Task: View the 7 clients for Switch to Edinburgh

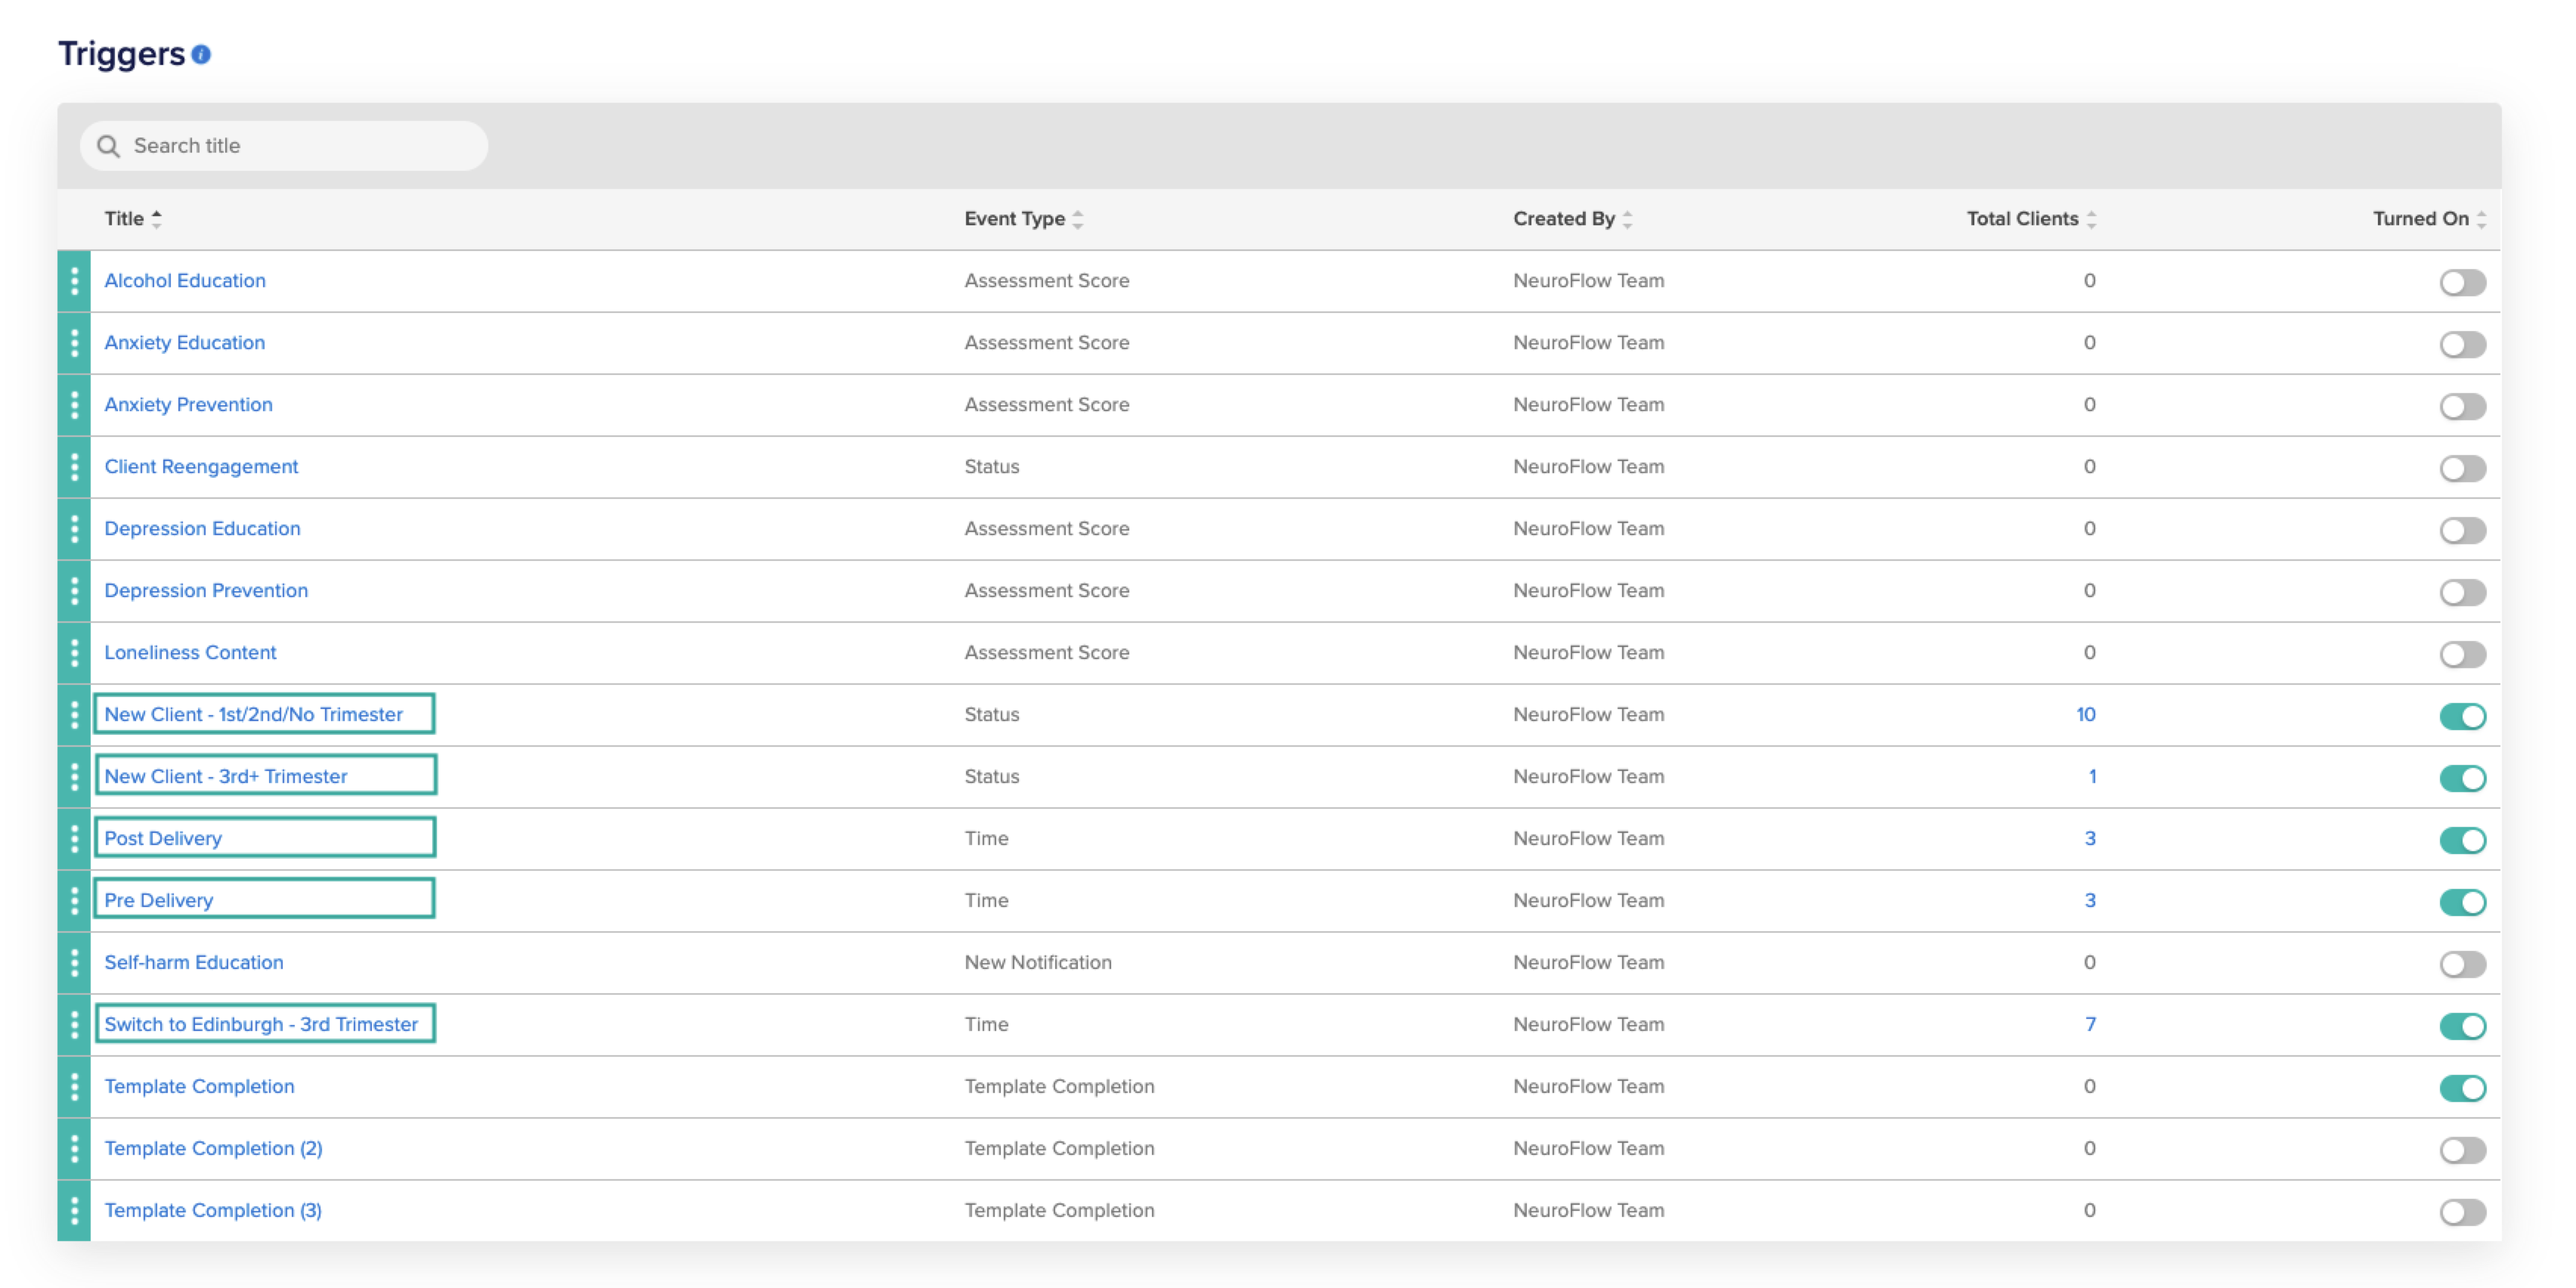Action: click(x=2090, y=1025)
